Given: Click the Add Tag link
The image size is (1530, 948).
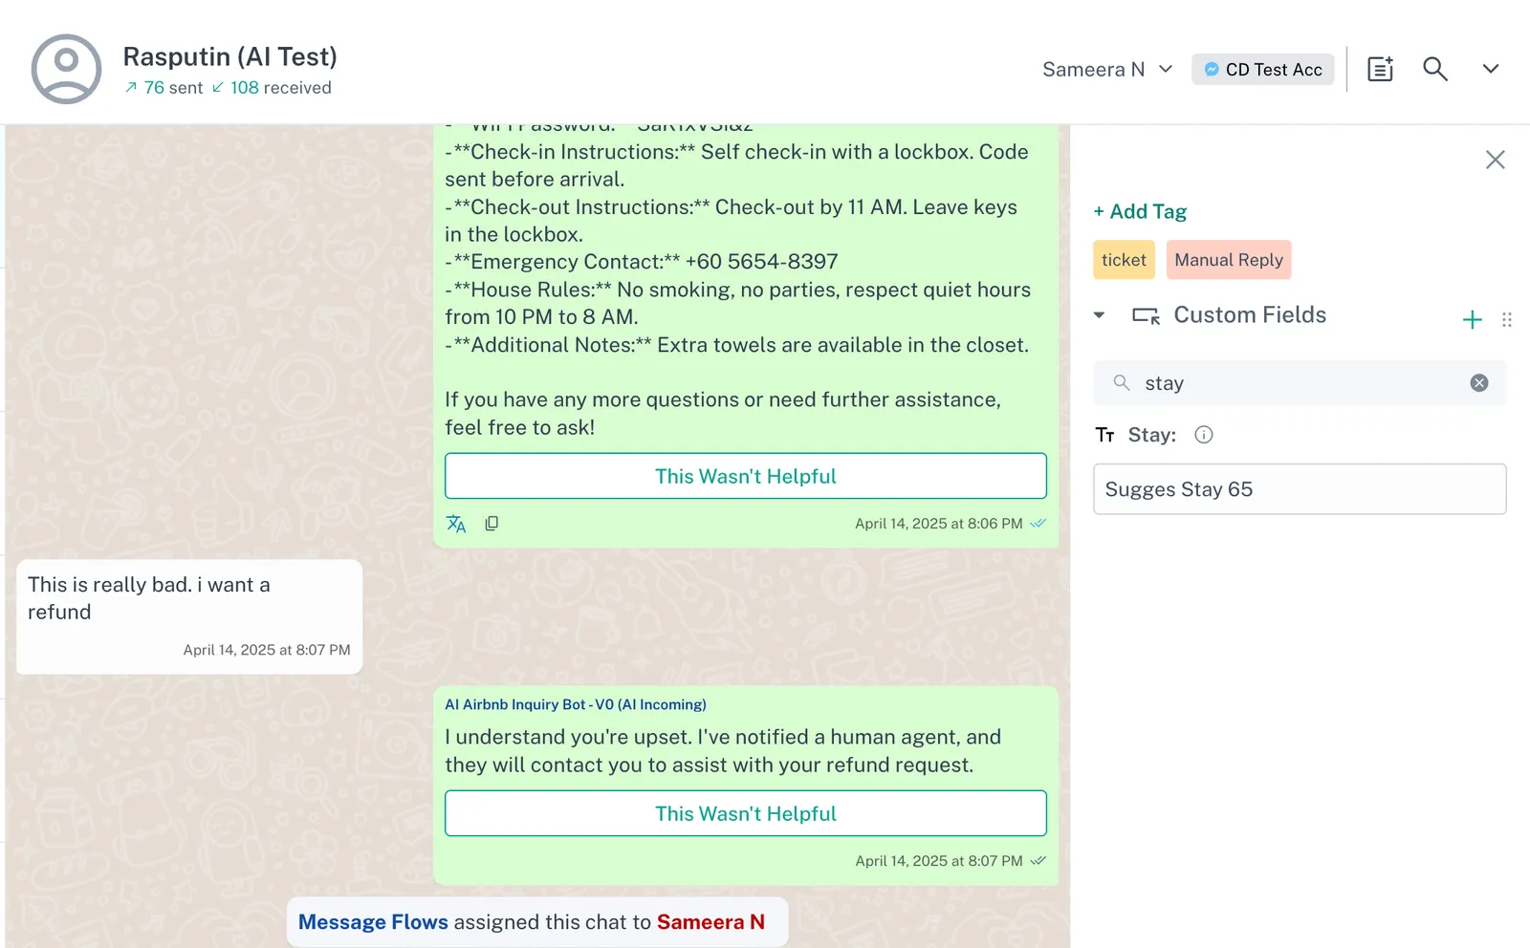Looking at the screenshot, I should click(1140, 211).
